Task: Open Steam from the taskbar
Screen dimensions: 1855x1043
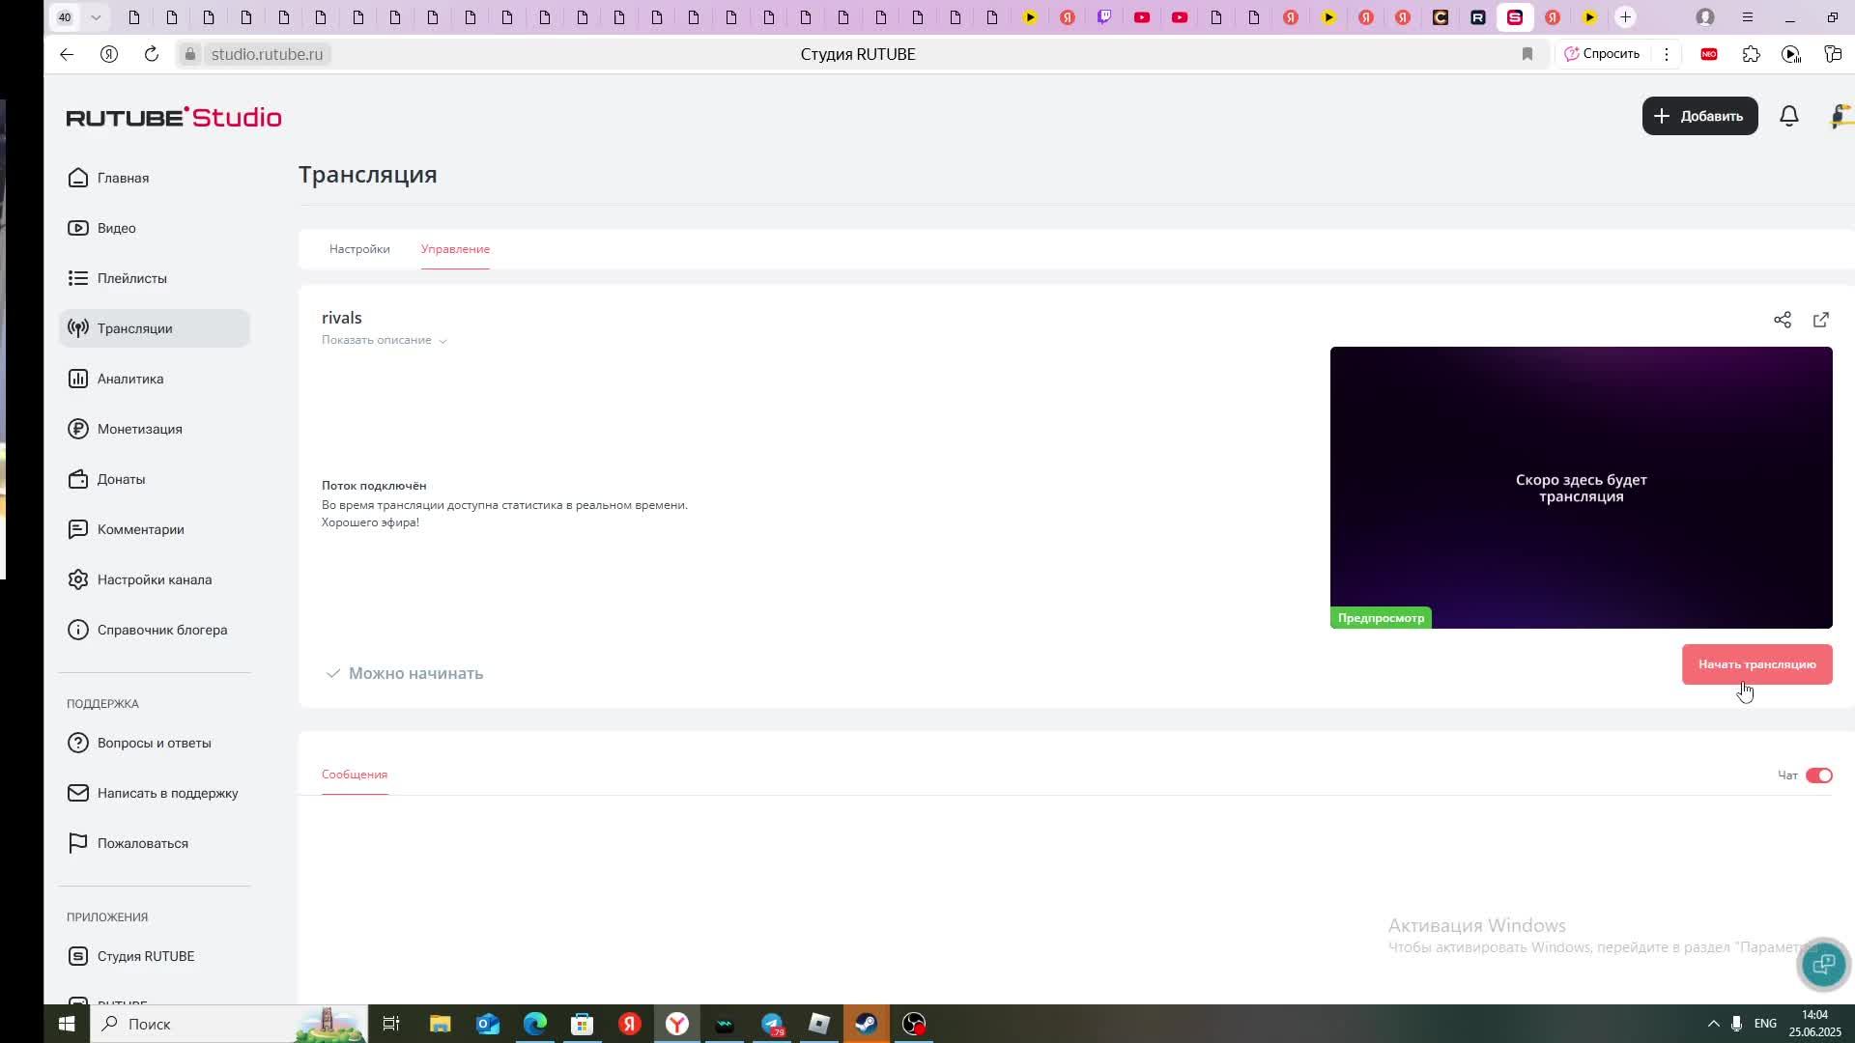Action: tap(867, 1024)
